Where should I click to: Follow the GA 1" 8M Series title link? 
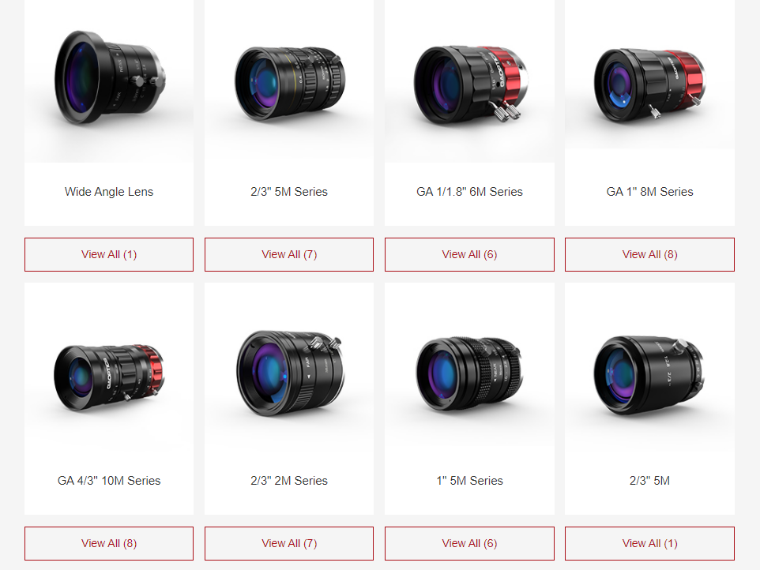pos(649,192)
